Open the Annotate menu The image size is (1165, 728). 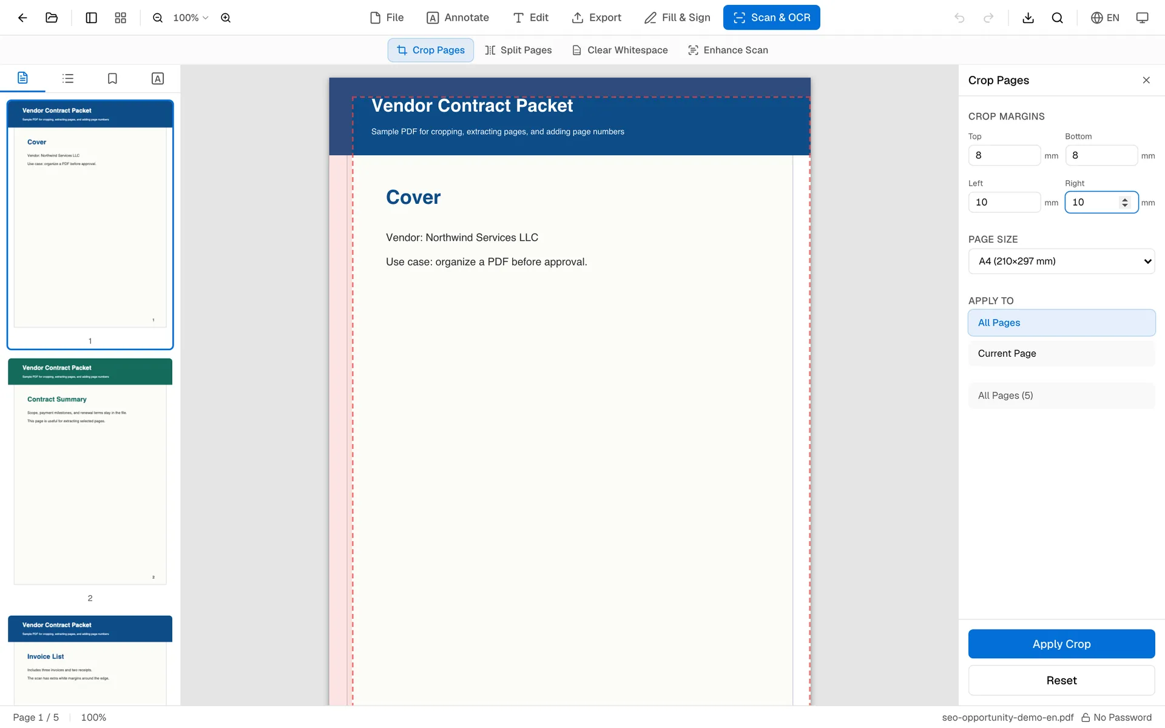point(458,18)
